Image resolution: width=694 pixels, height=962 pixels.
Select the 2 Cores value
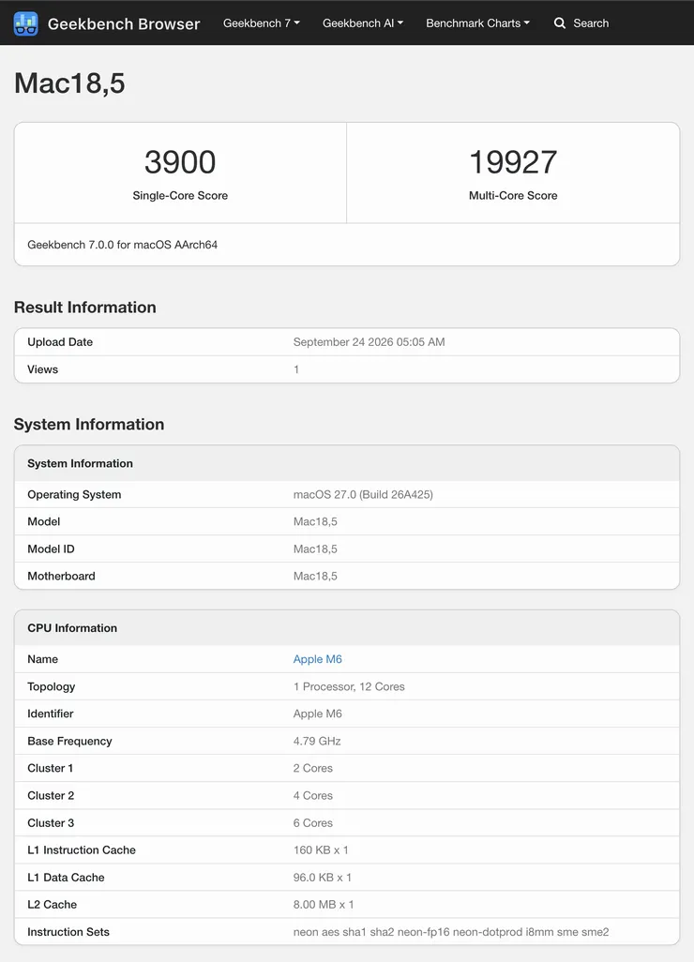(312, 768)
